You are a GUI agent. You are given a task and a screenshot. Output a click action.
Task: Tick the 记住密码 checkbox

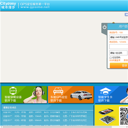click(x=111, y=58)
